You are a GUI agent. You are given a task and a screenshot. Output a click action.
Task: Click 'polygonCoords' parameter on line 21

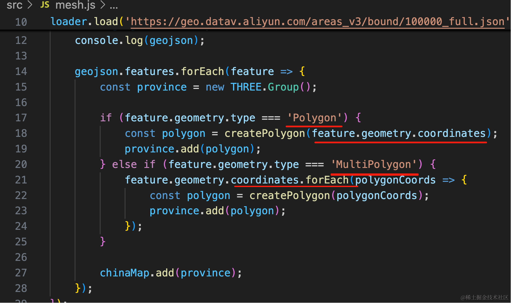coord(395,180)
